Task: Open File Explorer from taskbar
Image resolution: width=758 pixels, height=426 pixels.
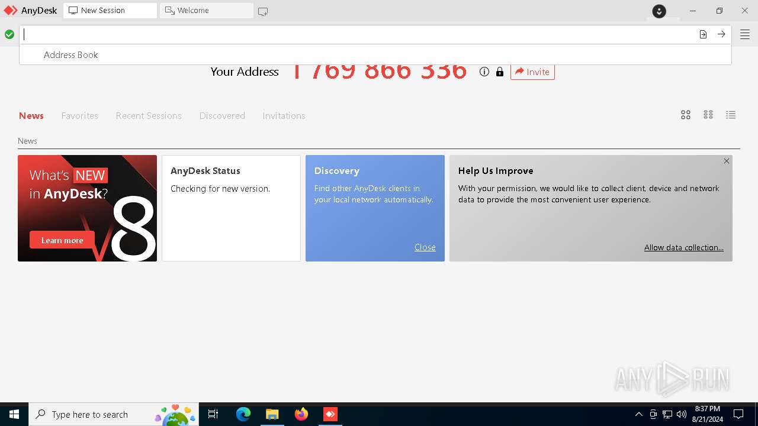Action: coord(272,414)
